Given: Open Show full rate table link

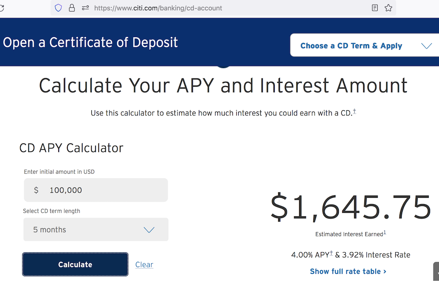Looking at the screenshot, I should pyautogui.click(x=348, y=271).
